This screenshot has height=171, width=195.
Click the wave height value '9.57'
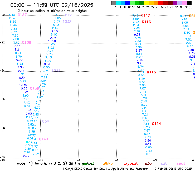click(x=17, y=46)
